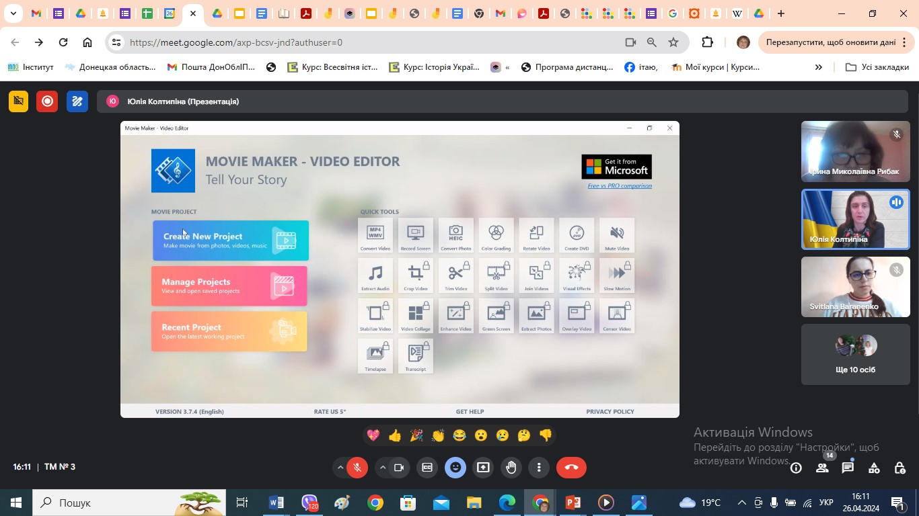The height and width of the screenshot is (516, 919).
Task: Open chat panel in Meet
Action: (x=848, y=468)
